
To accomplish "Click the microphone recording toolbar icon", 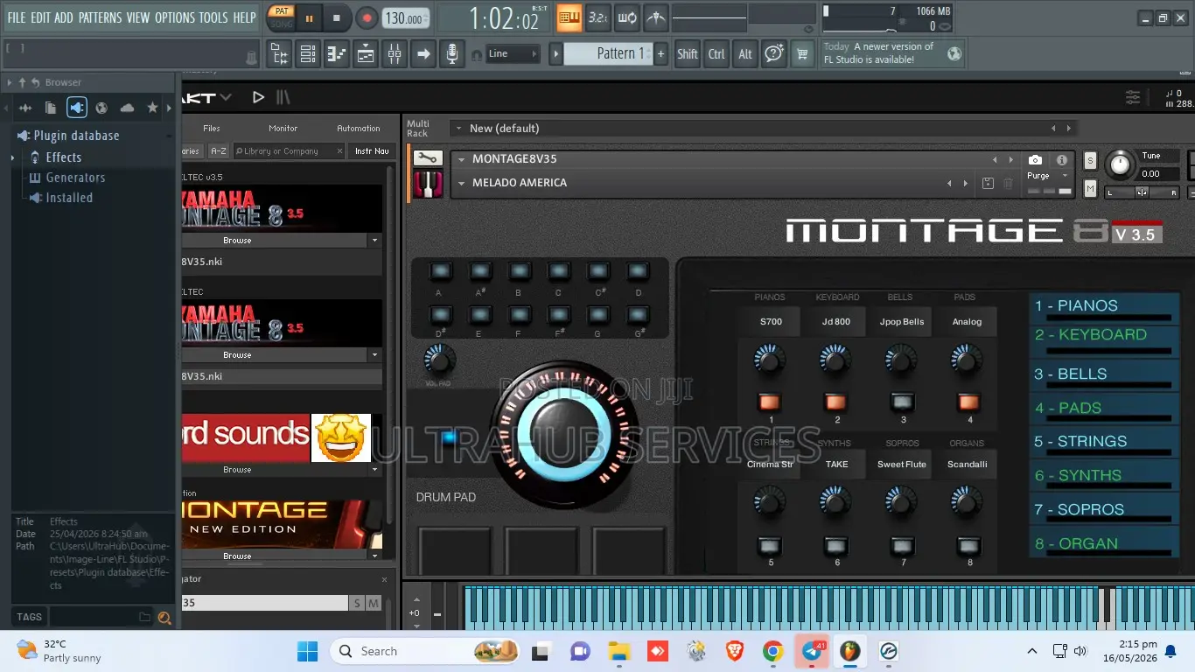I will (x=451, y=54).
